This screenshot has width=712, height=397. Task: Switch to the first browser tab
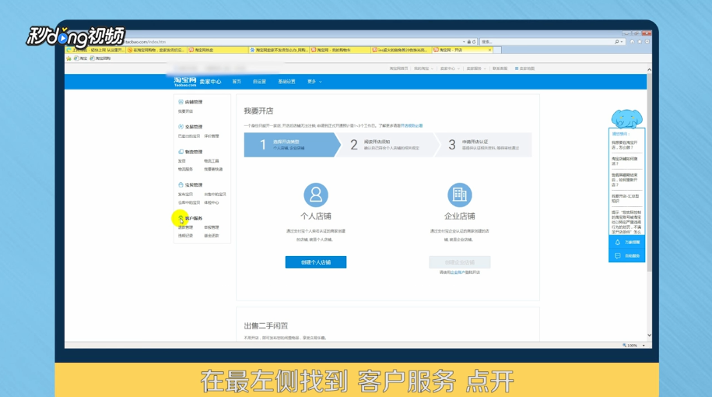(x=96, y=50)
